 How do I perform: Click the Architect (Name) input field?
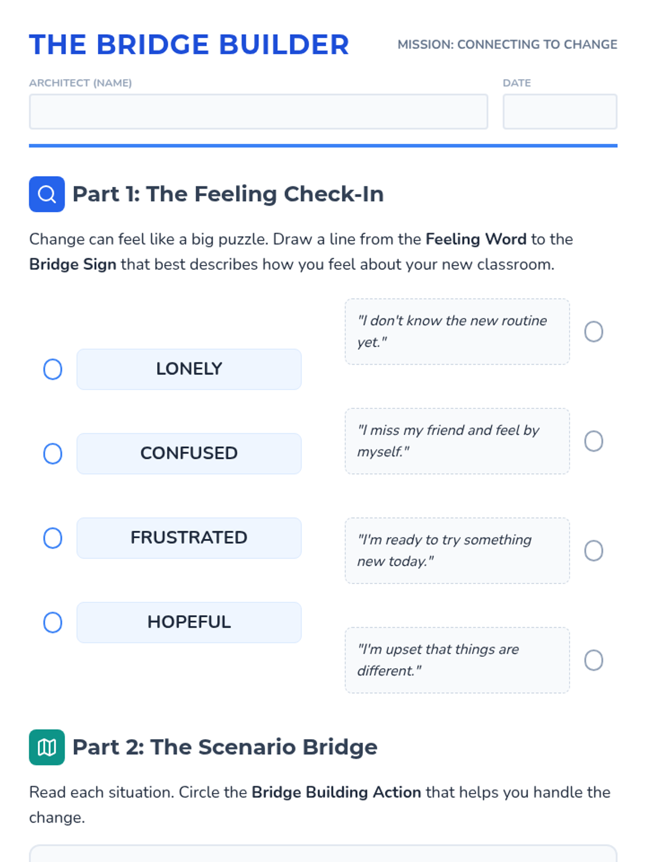[x=258, y=112]
